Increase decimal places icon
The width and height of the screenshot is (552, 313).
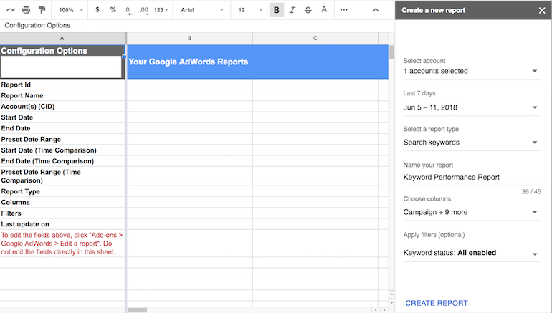pos(144,11)
